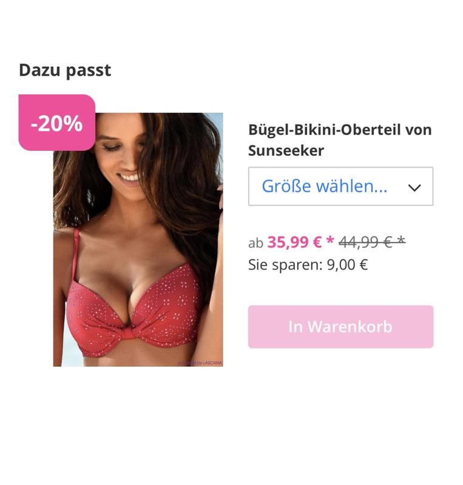Add the item via In Warenkorb button
463x485 pixels.
340,327
